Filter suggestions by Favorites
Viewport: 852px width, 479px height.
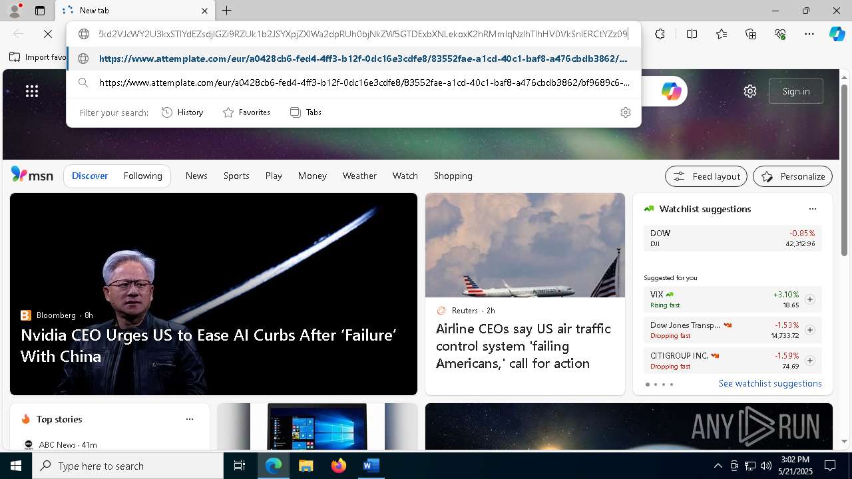246,112
